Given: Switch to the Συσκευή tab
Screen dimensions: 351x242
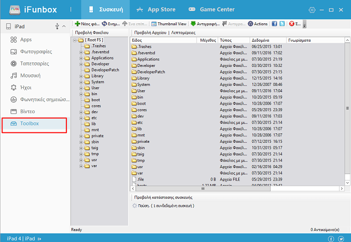Looking at the screenshot, I should coord(105,9).
